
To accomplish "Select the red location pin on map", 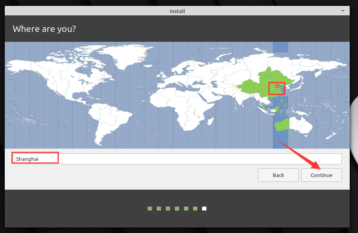I will (277, 86).
